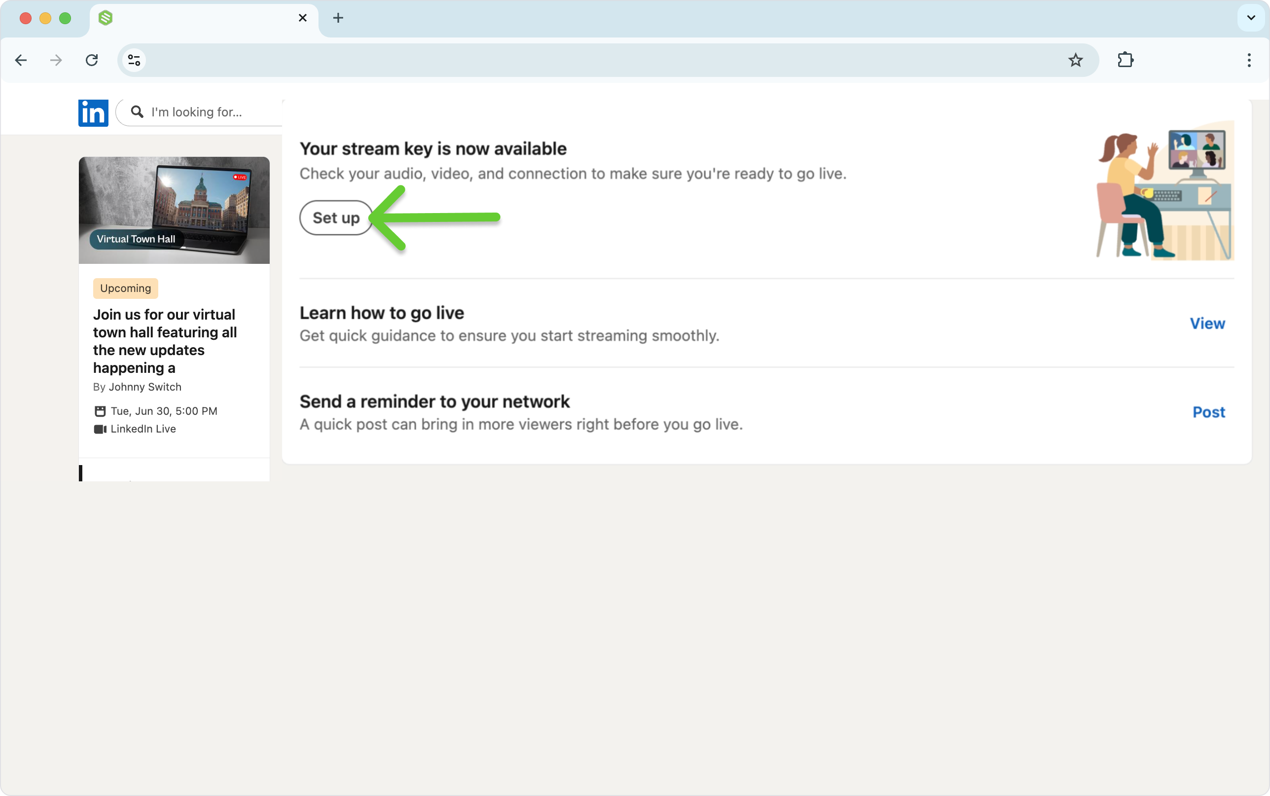Click the search magnifier icon
This screenshot has height=796, width=1270.
point(137,111)
